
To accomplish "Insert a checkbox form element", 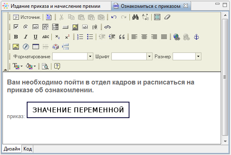I will pyautogui.click(x=16, y=27).
